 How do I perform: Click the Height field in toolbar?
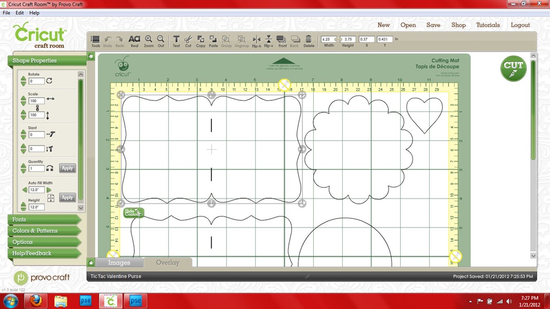pos(348,39)
